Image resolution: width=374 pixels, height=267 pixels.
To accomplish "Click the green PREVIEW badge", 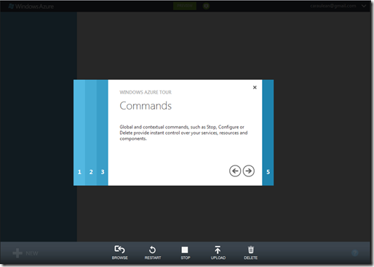I will (185, 6).
